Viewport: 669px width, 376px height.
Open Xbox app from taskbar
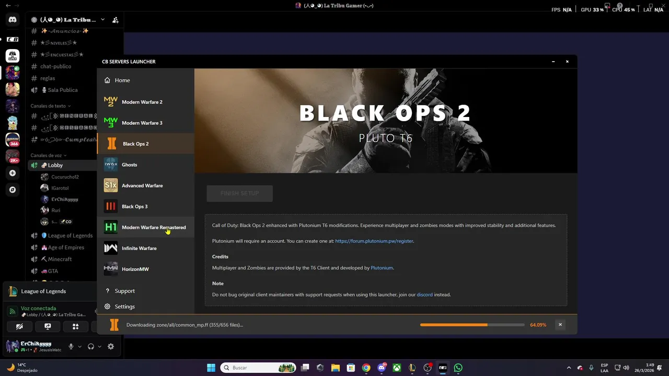pos(397,368)
